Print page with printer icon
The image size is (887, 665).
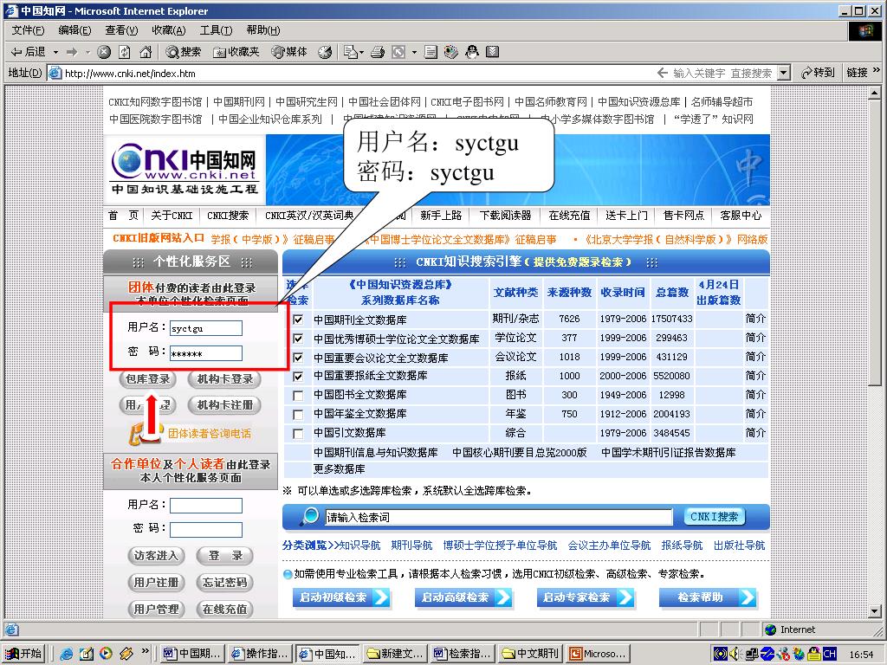[x=378, y=52]
